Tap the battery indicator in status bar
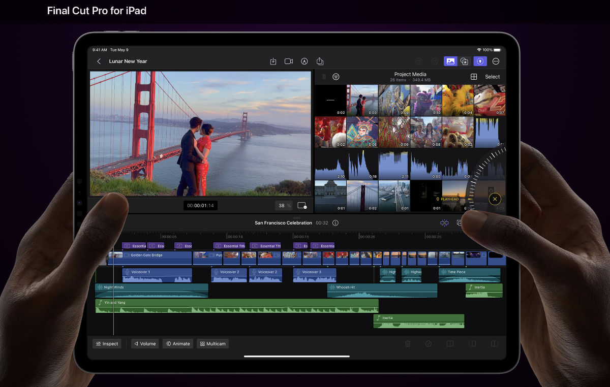This screenshot has width=610, height=387. click(498, 50)
